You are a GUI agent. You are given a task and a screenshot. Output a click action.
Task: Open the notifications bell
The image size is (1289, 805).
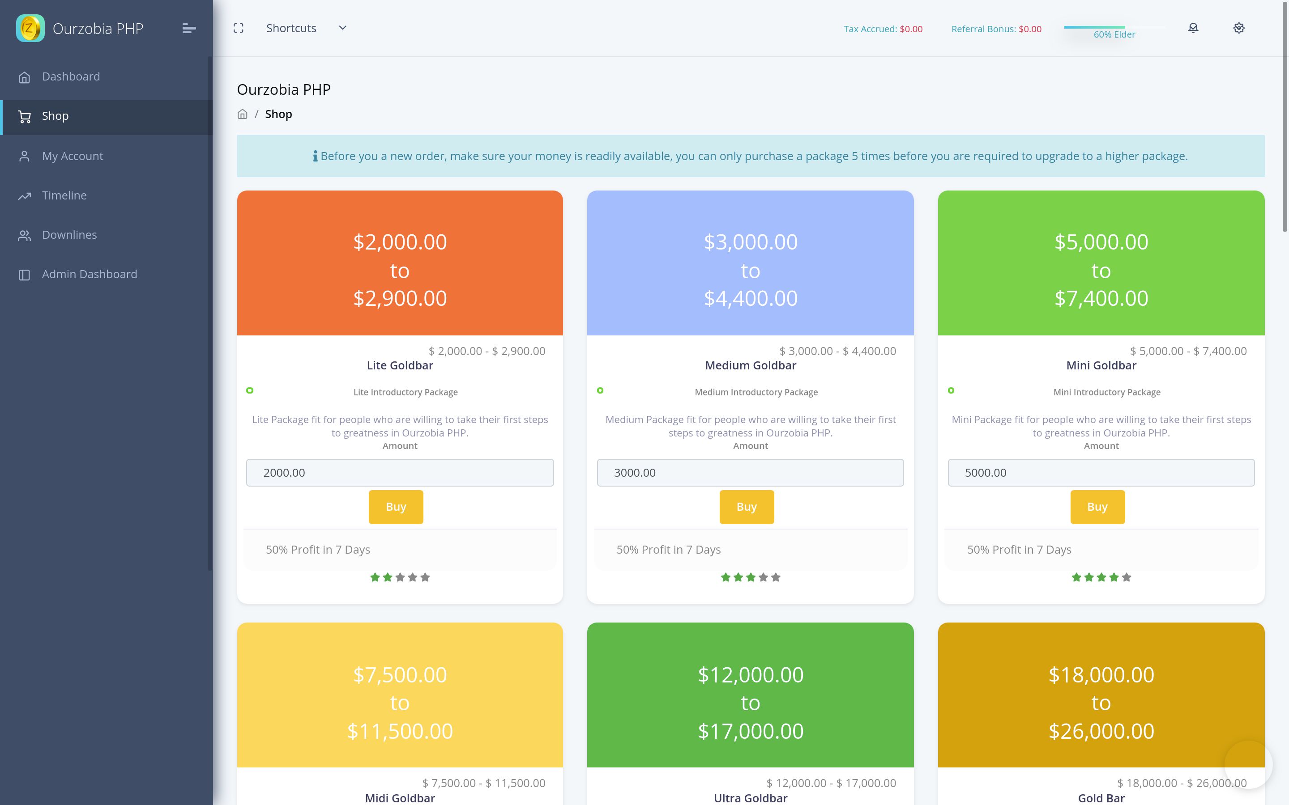click(1193, 28)
